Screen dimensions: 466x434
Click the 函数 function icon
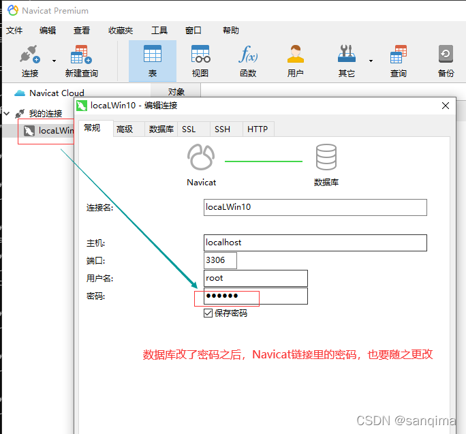click(248, 54)
